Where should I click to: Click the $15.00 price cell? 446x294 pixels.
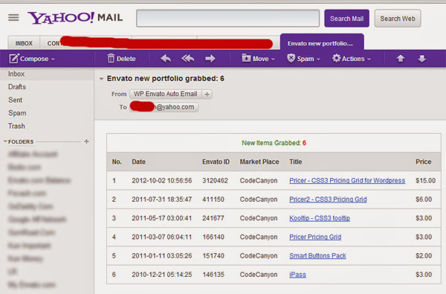[x=425, y=181]
